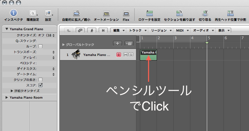Open the 表示 view menu

click(223, 30)
